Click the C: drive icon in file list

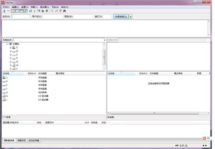coord(5,77)
